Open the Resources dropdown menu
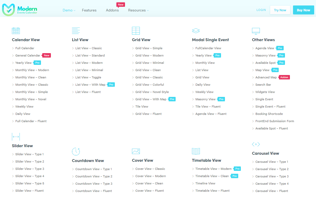The height and width of the screenshot is (199, 316). [x=138, y=10]
